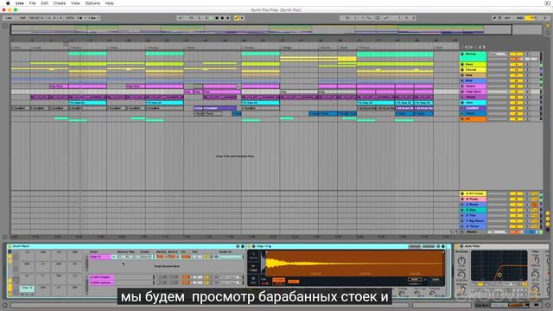
Task: Deactivate the Kick track activator
Action: pyautogui.click(x=516, y=80)
